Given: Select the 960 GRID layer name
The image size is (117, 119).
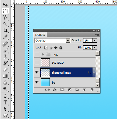Looking at the screenshot, I should point(58,63).
